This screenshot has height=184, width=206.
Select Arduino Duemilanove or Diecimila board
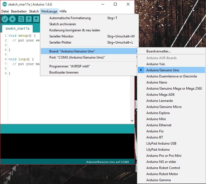click(171, 76)
